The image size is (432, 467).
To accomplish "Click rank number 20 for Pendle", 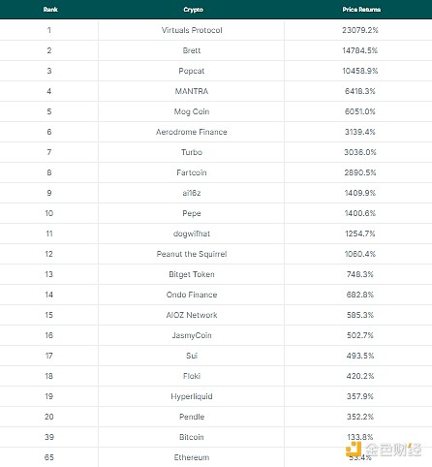I will (x=49, y=417).
